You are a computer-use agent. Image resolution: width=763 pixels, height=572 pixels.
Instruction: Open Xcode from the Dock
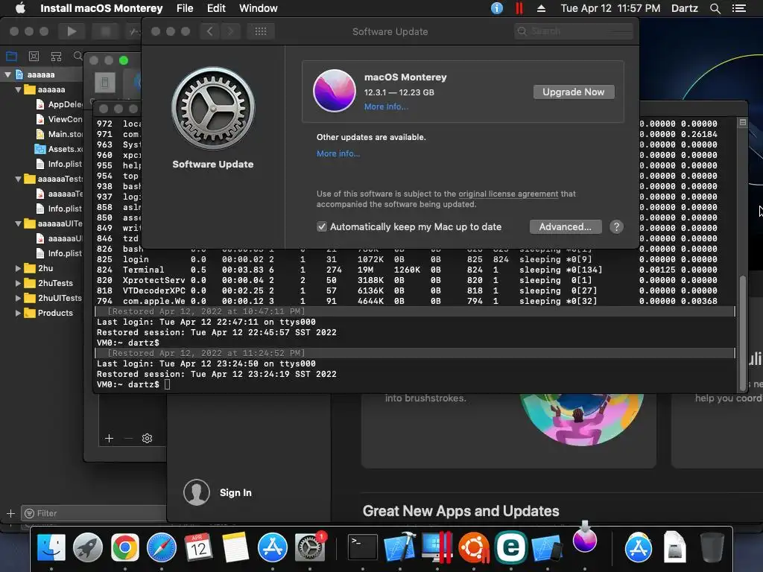click(399, 547)
